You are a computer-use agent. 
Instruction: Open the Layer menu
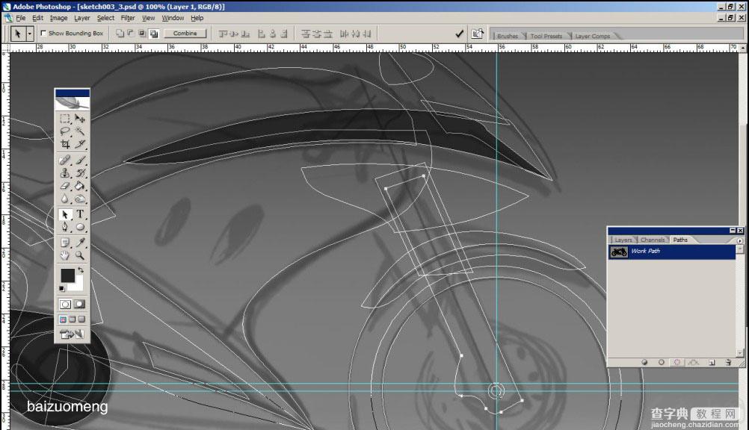click(x=81, y=18)
